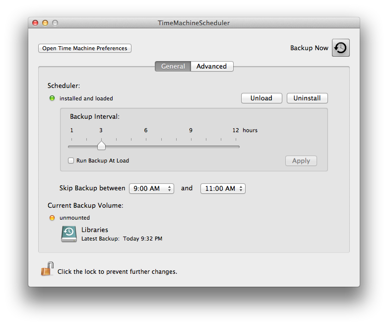Click the 'Backup Now' label
This screenshot has width=388, height=326.
pos(309,48)
